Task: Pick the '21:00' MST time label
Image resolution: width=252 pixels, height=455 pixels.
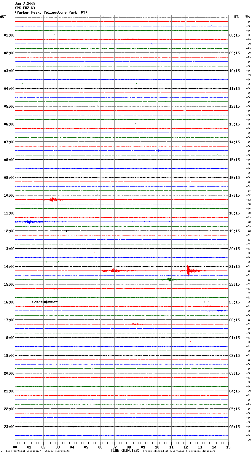Action: point(9,391)
